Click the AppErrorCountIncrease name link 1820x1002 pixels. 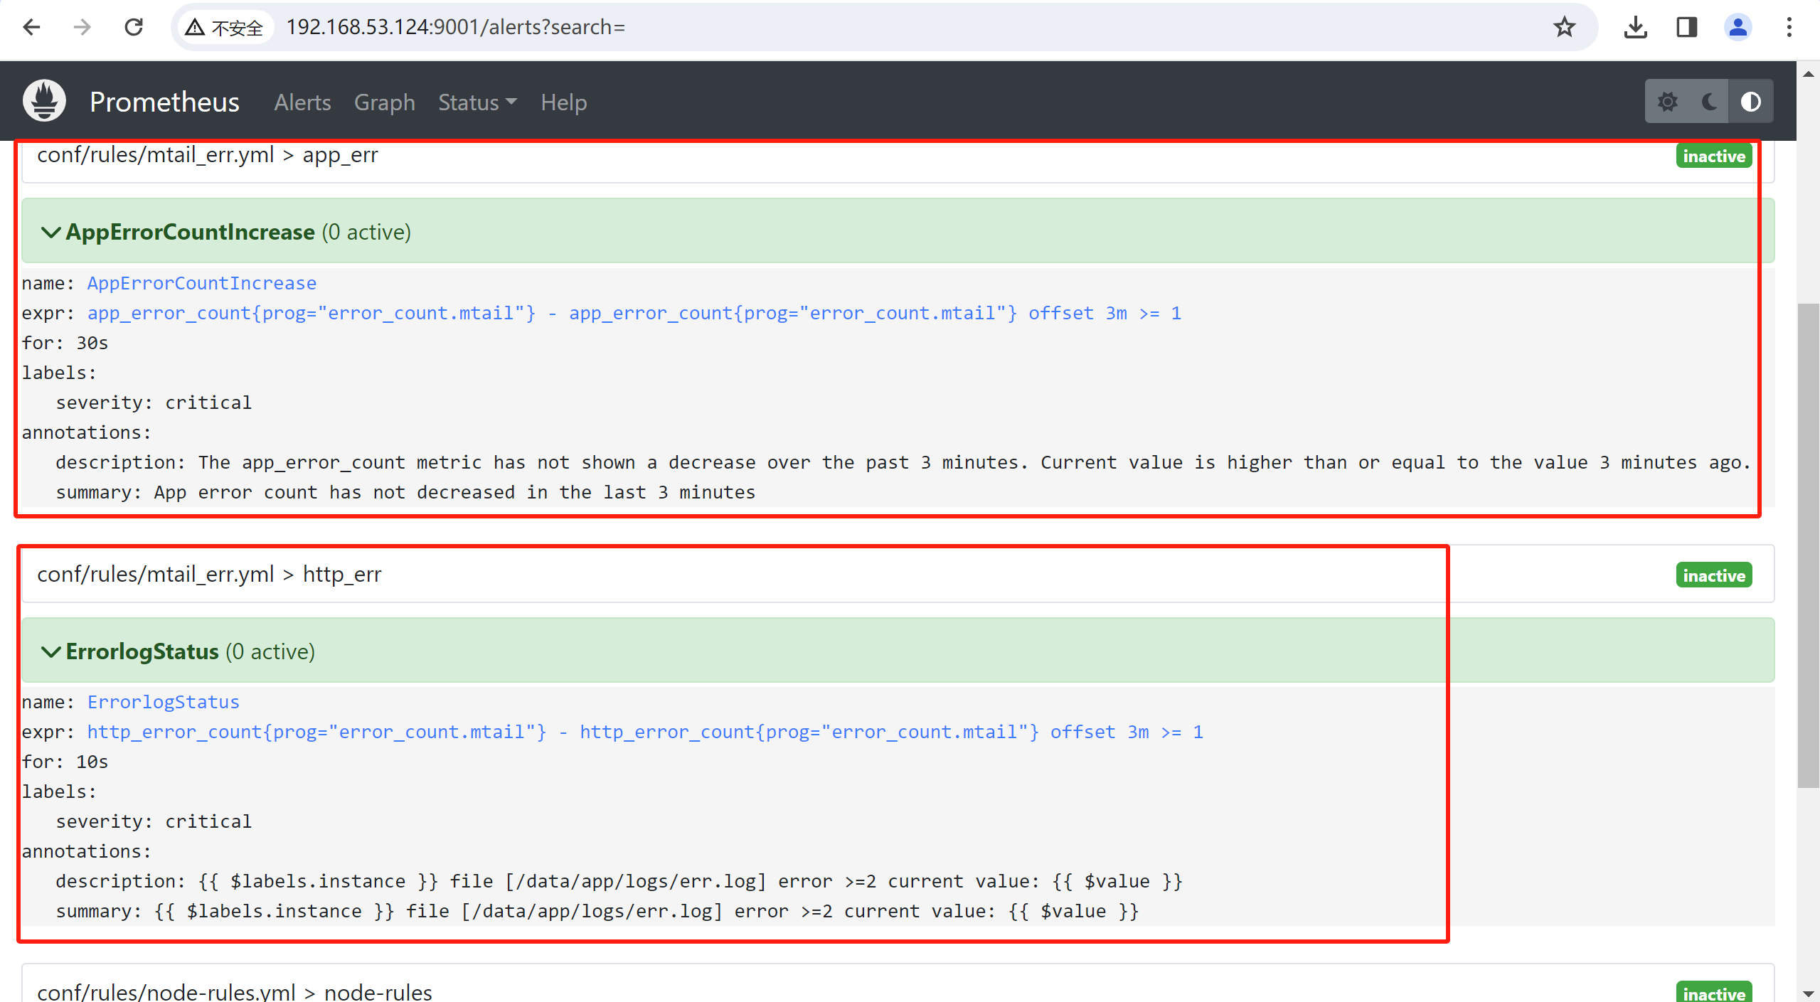click(x=202, y=283)
